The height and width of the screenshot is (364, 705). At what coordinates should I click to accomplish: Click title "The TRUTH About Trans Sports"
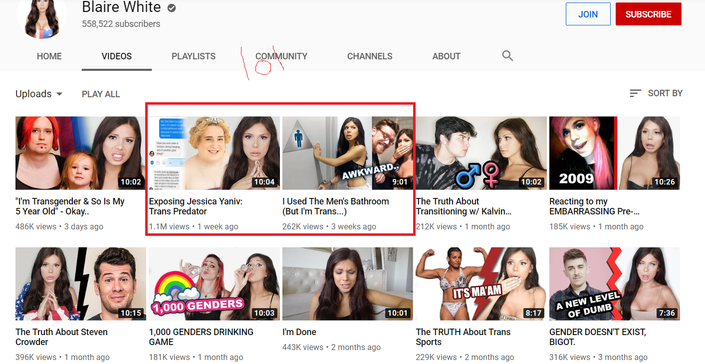coord(464,337)
